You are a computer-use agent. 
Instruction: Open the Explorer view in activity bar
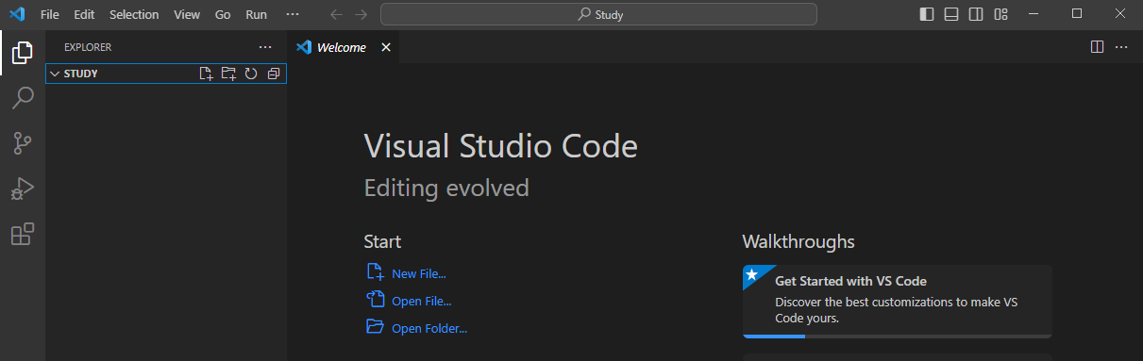click(x=23, y=54)
